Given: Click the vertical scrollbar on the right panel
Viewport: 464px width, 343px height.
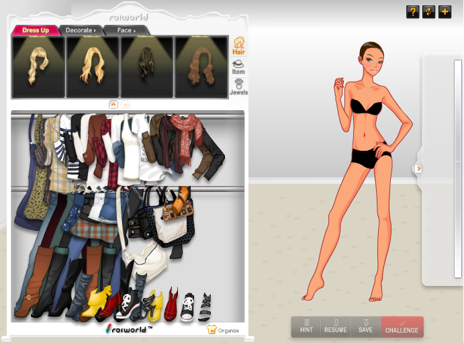Looking at the screenshot, I should point(458,168).
